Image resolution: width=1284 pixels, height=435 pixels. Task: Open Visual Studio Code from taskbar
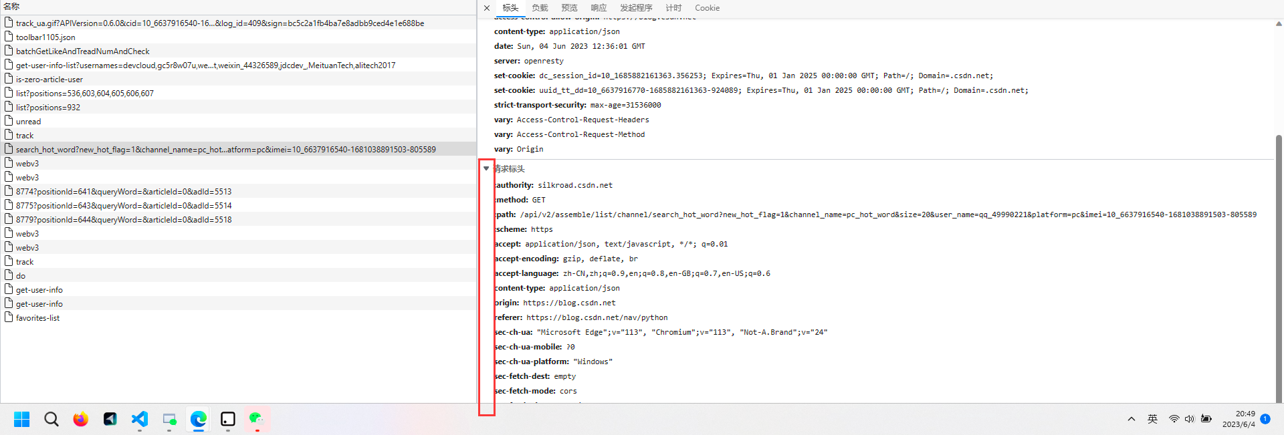click(139, 419)
